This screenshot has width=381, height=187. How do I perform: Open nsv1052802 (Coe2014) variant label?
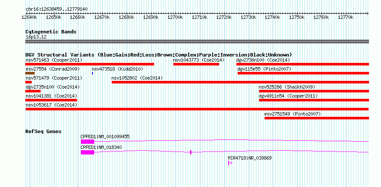point(137,78)
